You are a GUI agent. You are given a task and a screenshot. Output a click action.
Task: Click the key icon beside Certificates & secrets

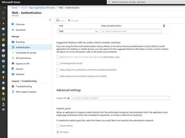click(x=13, y=53)
